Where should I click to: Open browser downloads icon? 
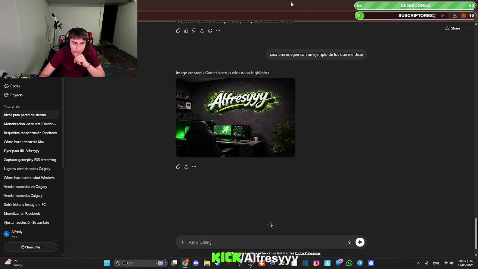[454, 16]
